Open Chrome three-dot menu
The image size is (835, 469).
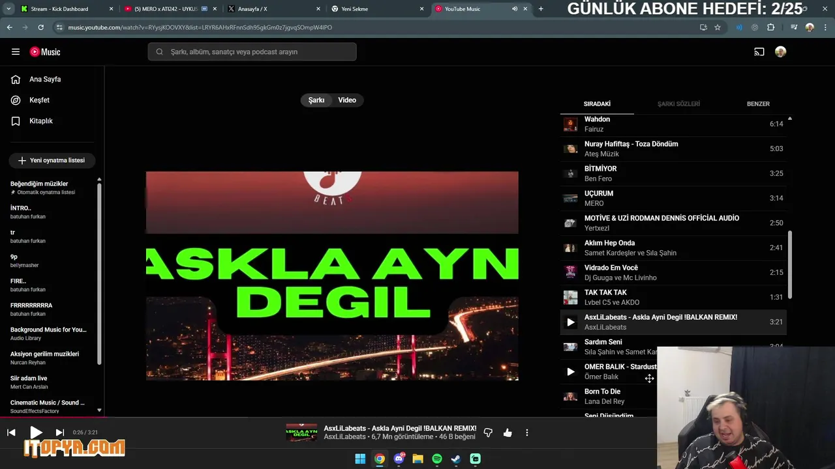click(x=825, y=27)
